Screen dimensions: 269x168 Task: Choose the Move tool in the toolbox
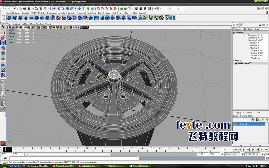(x=3, y=43)
